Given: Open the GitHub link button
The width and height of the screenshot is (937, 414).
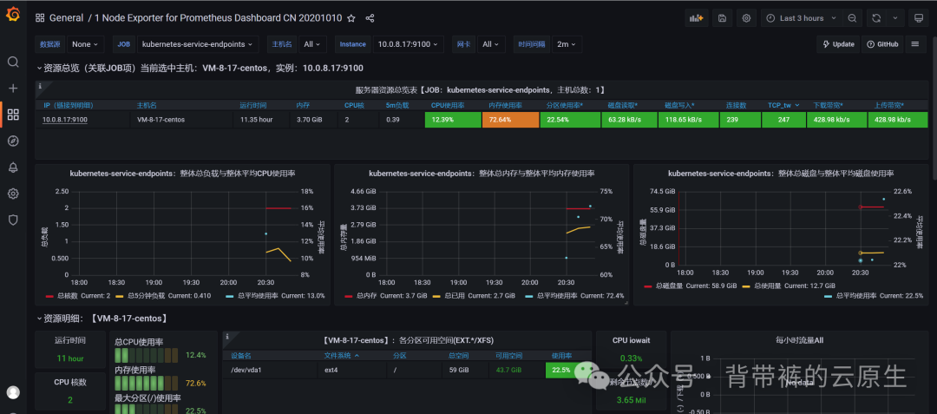Looking at the screenshot, I should 882,44.
